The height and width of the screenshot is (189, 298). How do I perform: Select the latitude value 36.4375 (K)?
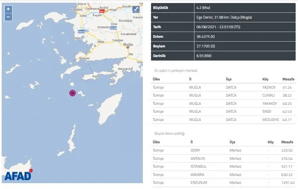tap(206, 37)
